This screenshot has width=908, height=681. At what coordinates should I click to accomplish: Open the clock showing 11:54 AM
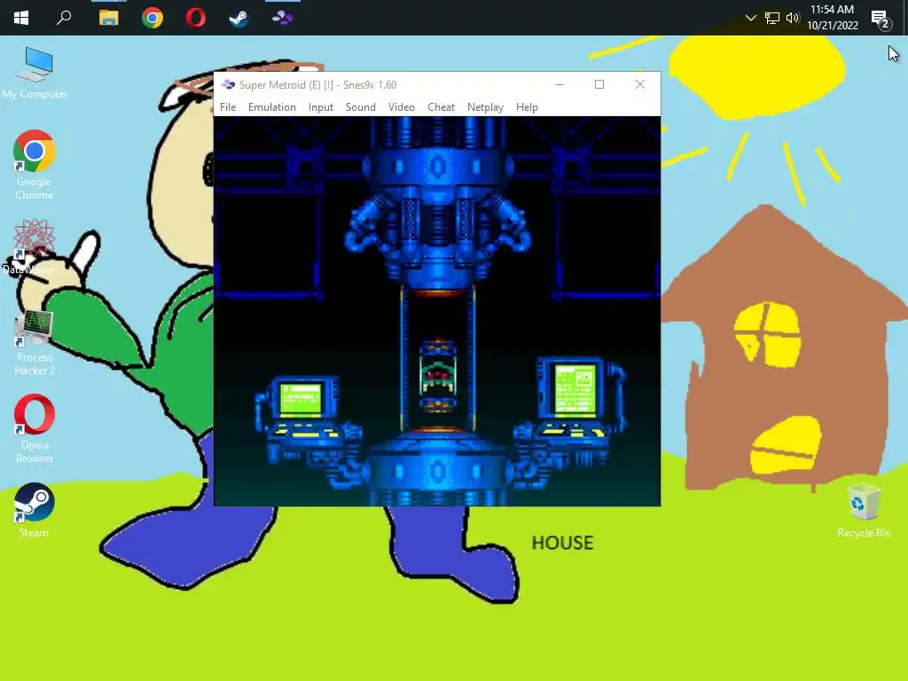(x=832, y=18)
